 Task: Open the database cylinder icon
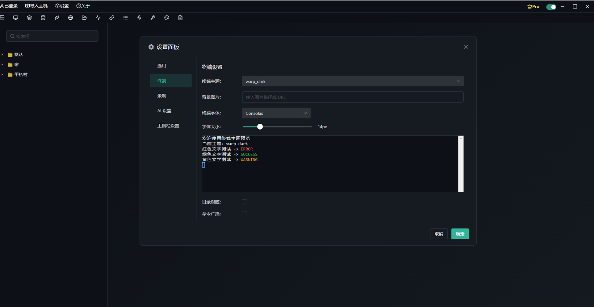point(43,18)
